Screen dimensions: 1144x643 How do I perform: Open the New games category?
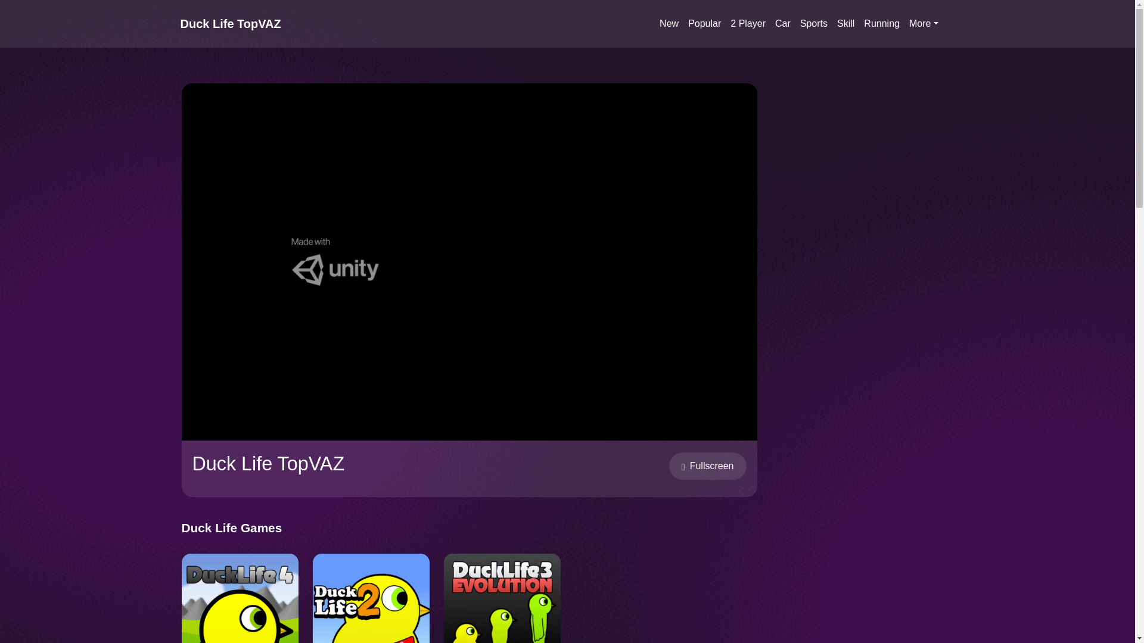point(669,24)
